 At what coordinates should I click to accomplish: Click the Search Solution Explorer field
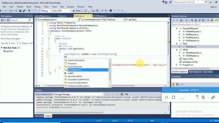tap(195, 24)
